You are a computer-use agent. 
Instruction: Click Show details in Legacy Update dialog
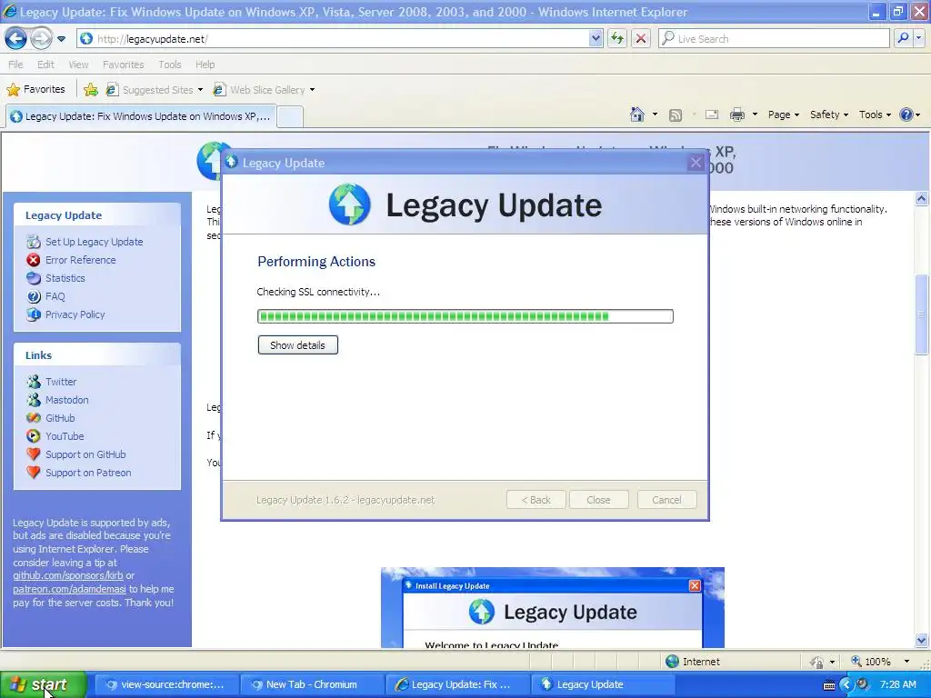coord(297,344)
